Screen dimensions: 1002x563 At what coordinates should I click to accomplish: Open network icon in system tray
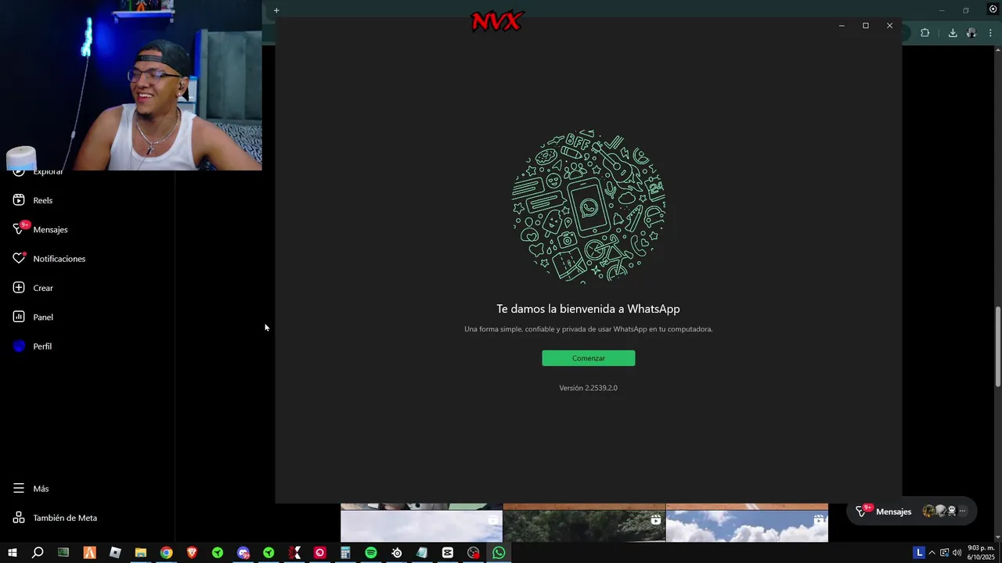tap(944, 553)
